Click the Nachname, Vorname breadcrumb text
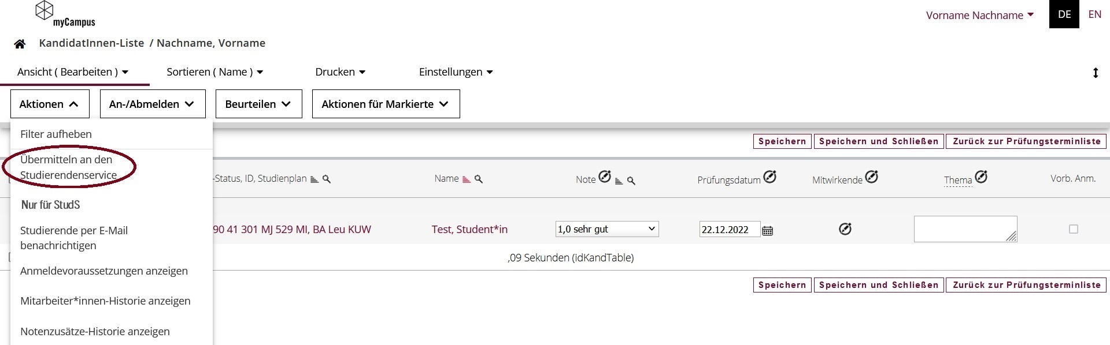The image size is (1110, 345). click(211, 43)
